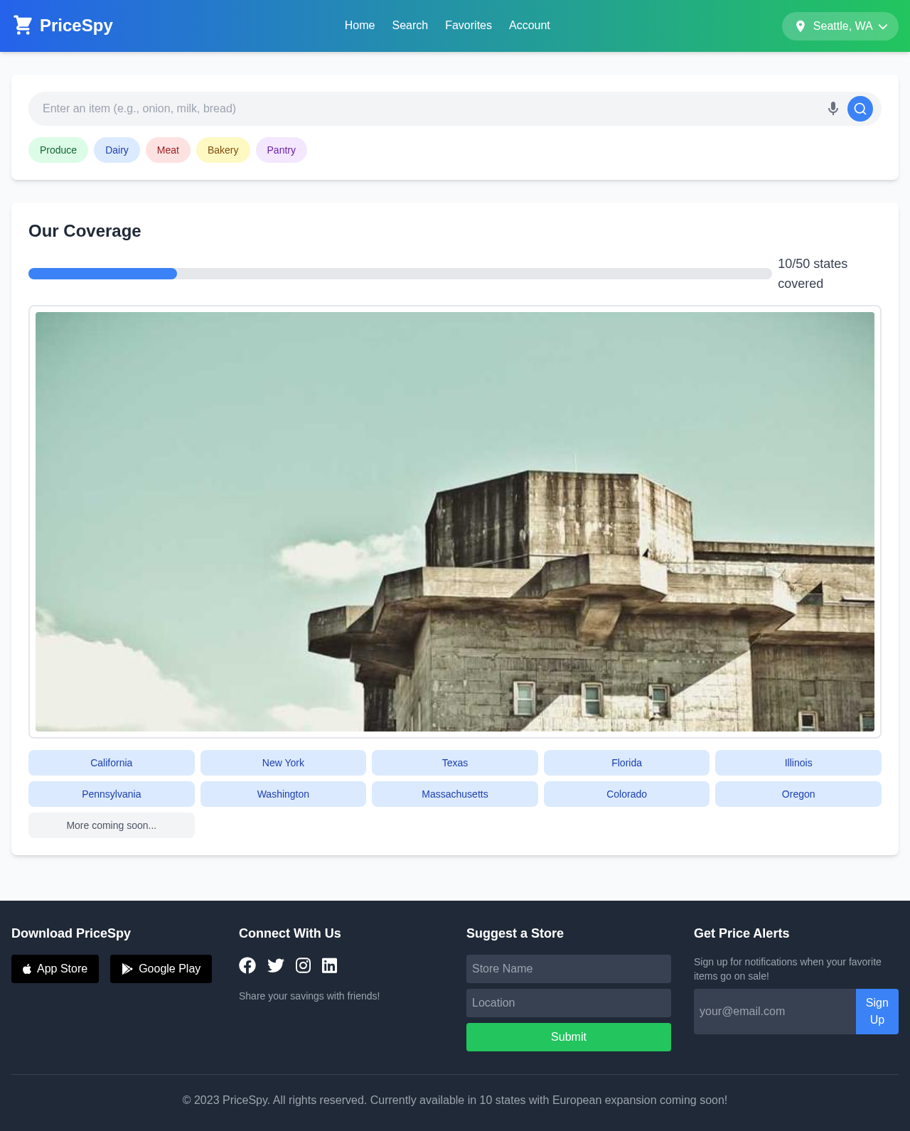The image size is (910, 1131).
Task: Toggle the Bakery category filter
Action: [x=223, y=150]
